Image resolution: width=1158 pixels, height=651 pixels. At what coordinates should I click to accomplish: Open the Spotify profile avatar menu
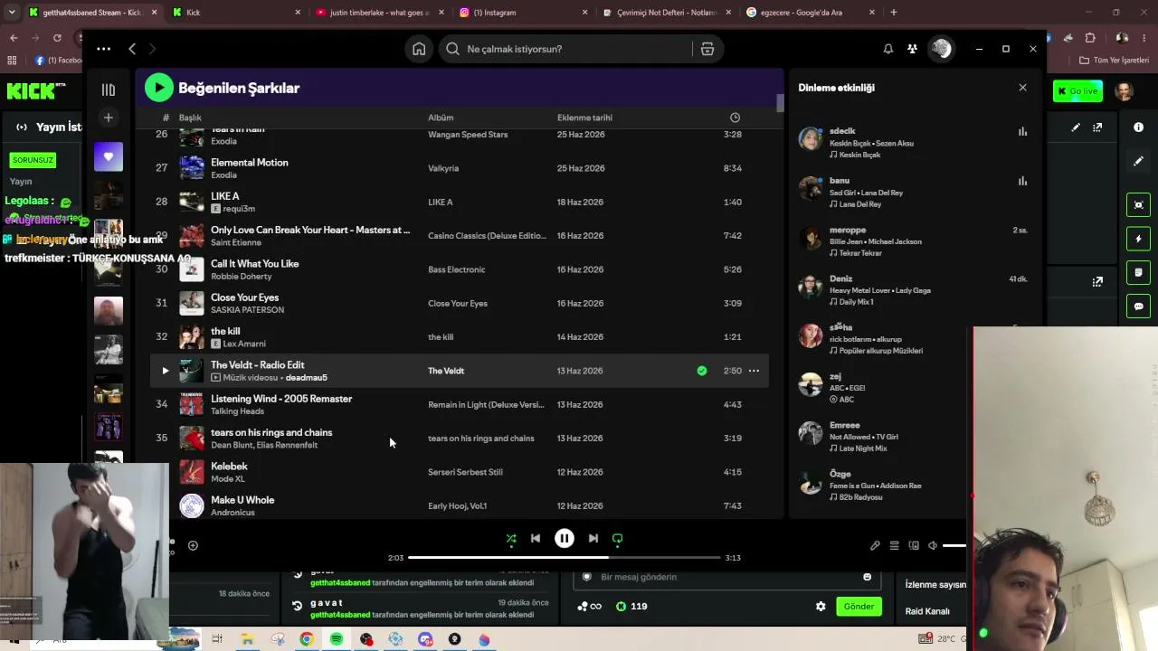pos(941,49)
